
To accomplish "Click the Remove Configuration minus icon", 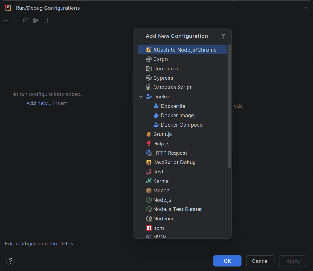I will pos(15,21).
